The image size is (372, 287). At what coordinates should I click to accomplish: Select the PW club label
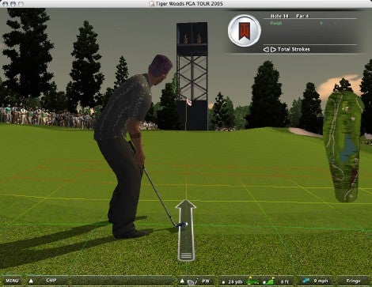point(206,281)
